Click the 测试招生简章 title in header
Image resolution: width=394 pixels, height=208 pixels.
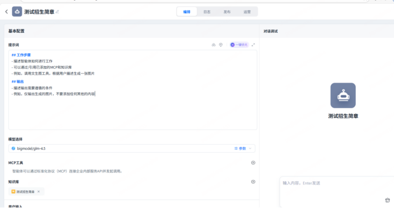(39, 12)
